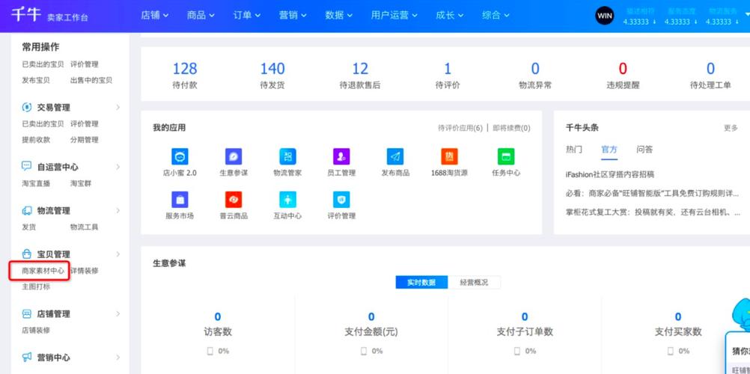This screenshot has height=374, width=750.
Task: Open the 订单 top menu dropdown
Action: [x=247, y=15]
